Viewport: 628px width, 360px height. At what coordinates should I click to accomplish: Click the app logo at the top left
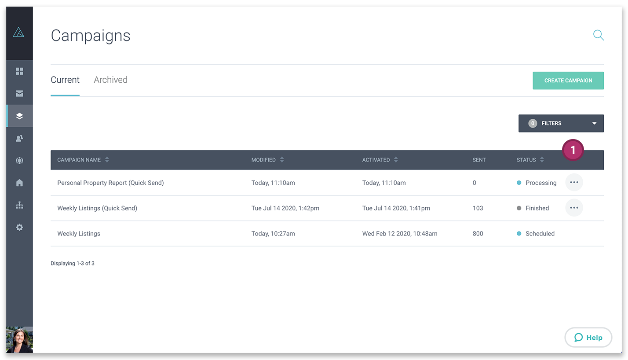click(x=19, y=32)
